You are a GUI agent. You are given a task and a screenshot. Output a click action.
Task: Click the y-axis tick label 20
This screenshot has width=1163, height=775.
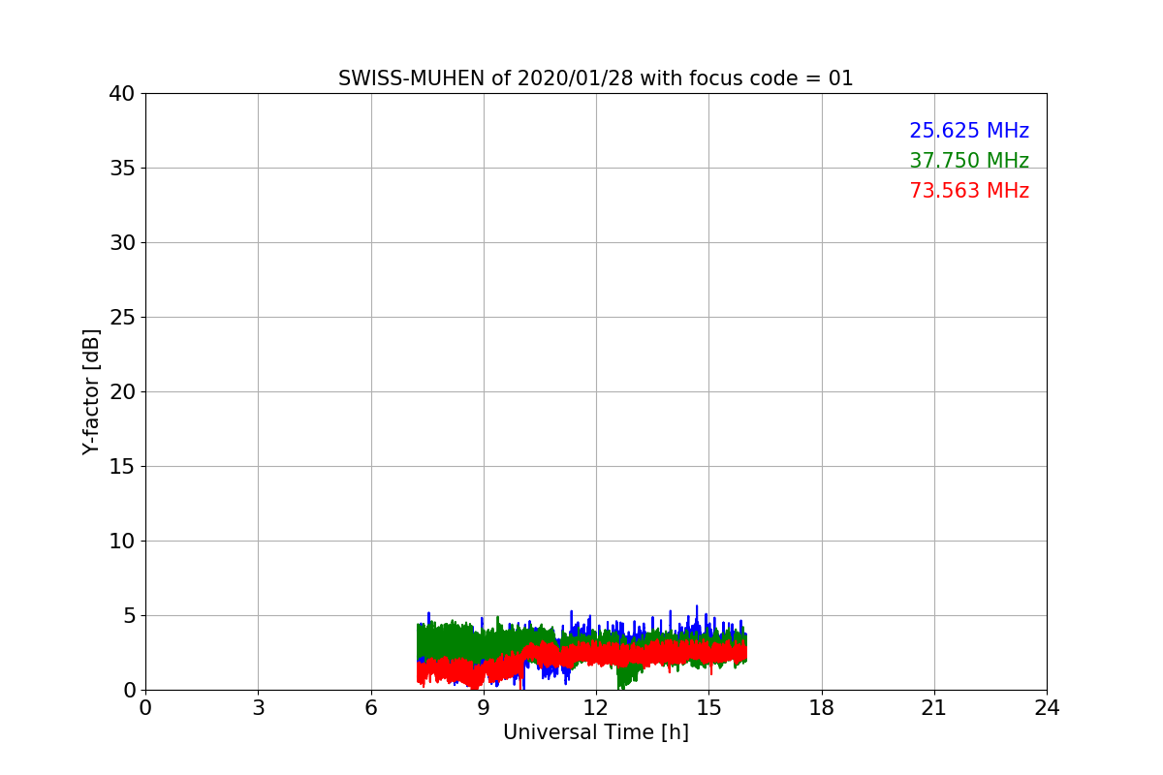(122, 392)
